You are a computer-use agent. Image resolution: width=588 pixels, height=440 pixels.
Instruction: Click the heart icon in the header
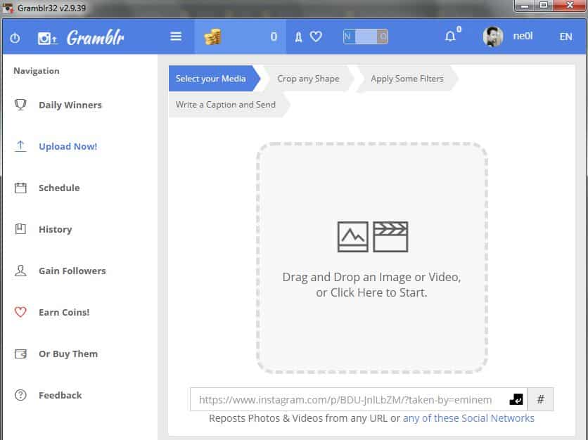(x=316, y=37)
